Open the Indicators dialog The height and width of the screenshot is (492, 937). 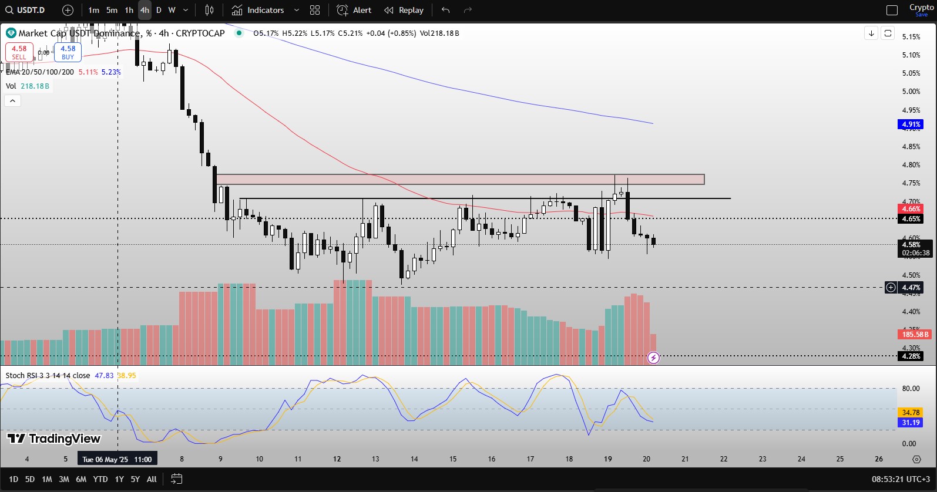coord(257,10)
